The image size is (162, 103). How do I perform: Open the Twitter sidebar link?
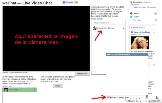point(136,17)
